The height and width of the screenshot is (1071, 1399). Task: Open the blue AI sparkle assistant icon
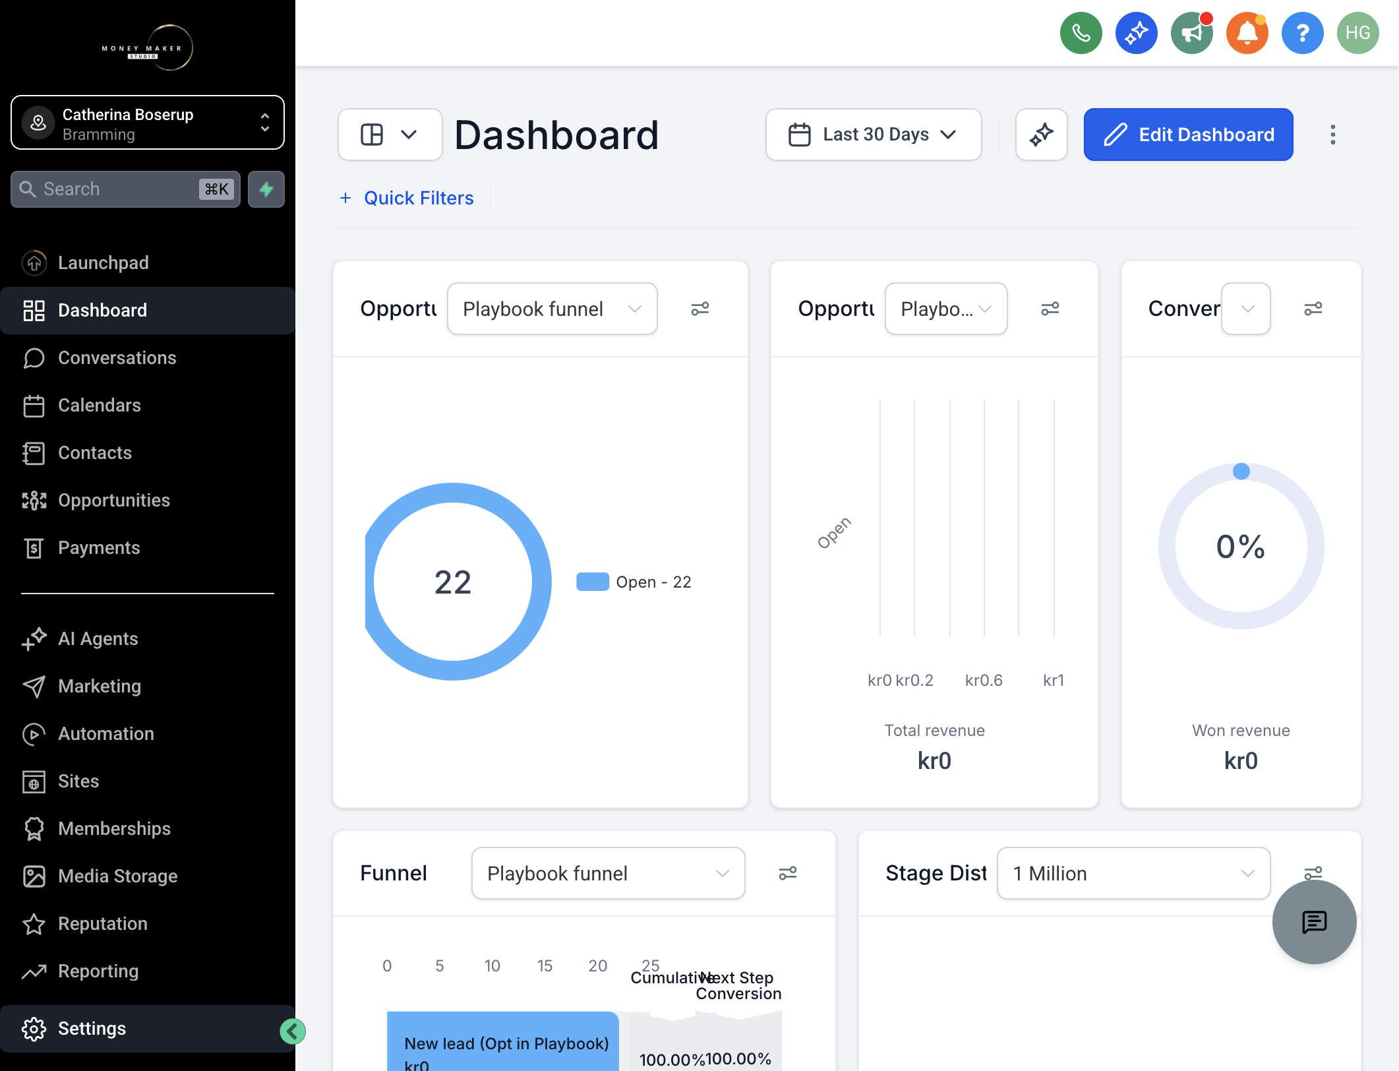point(1136,33)
